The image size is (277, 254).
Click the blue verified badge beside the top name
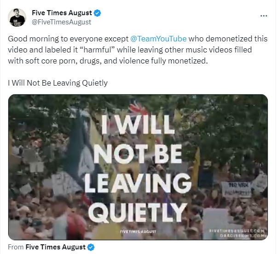click(x=97, y=13)
